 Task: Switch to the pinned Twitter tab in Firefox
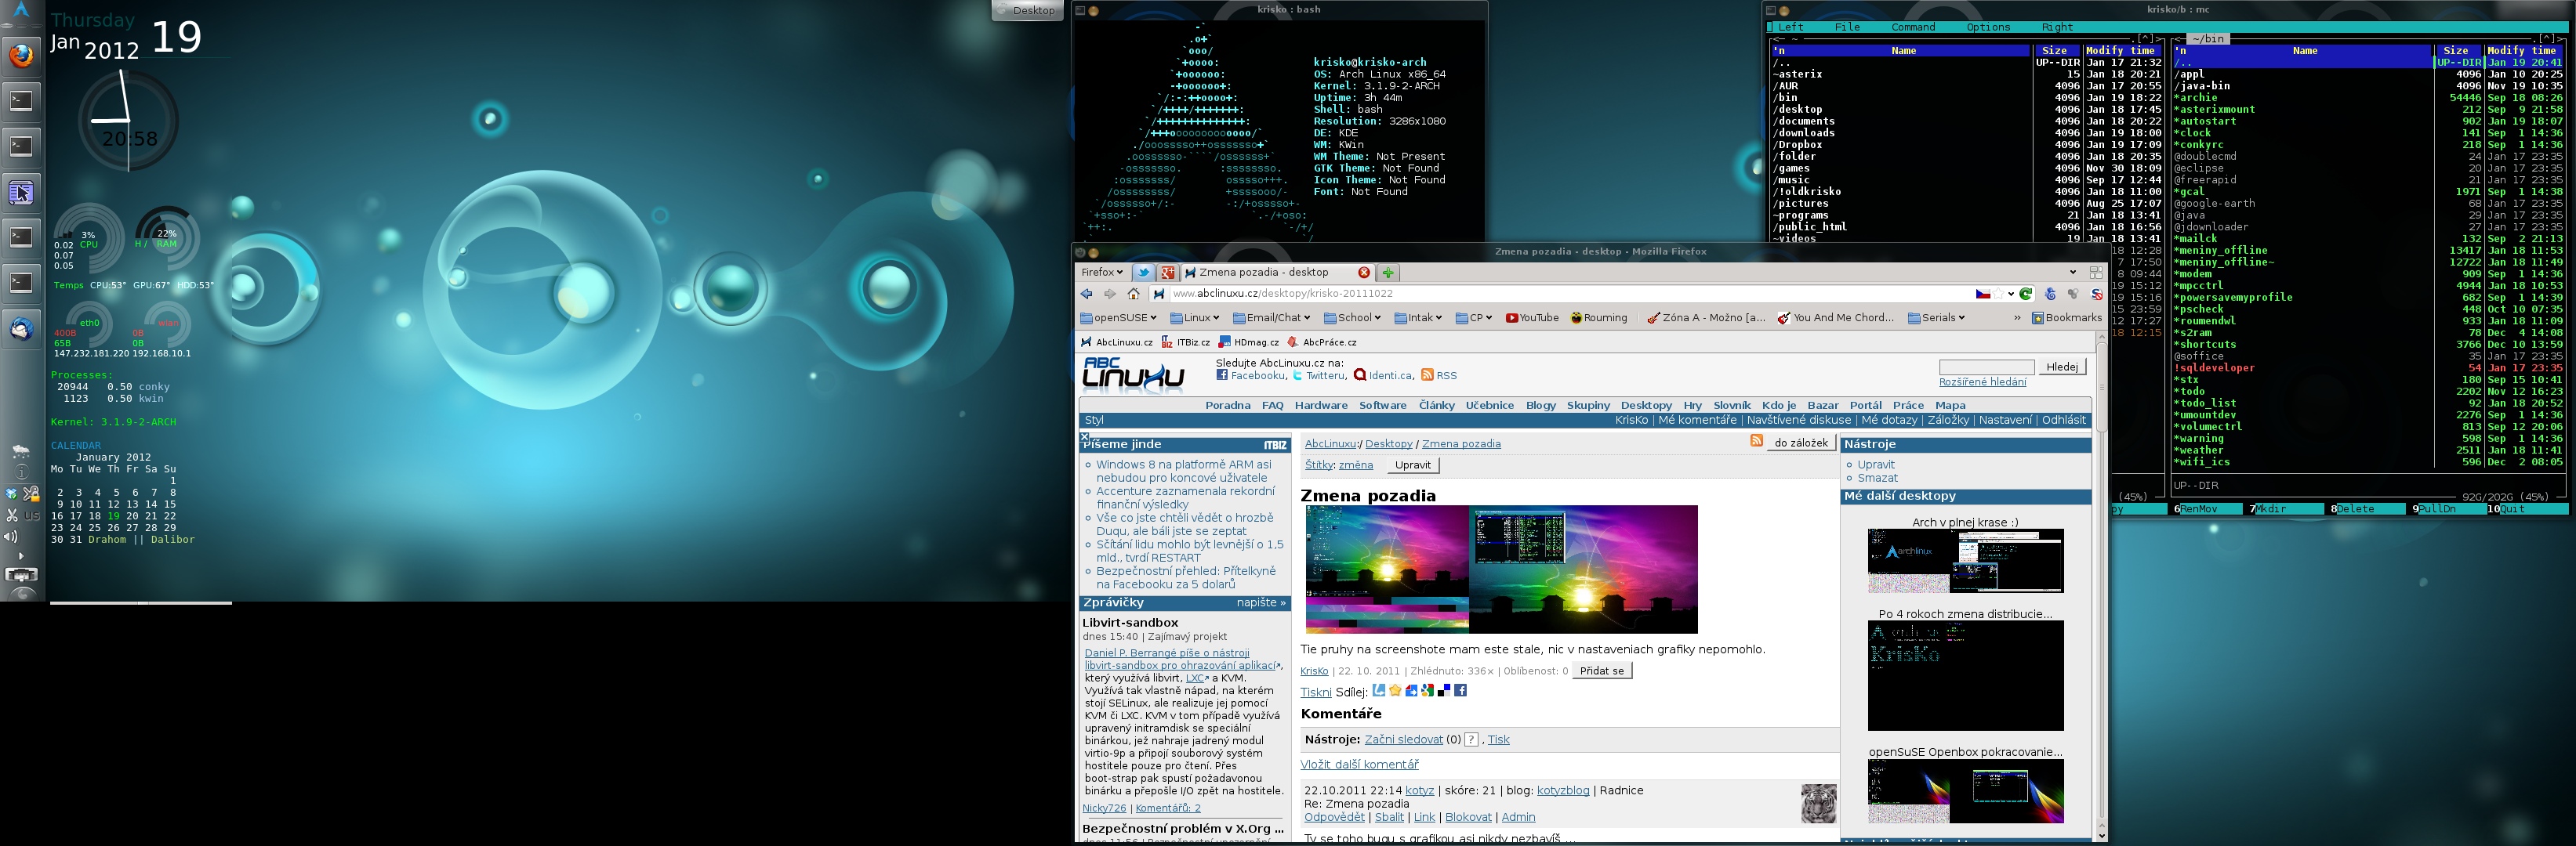[x=1143, y=273]
